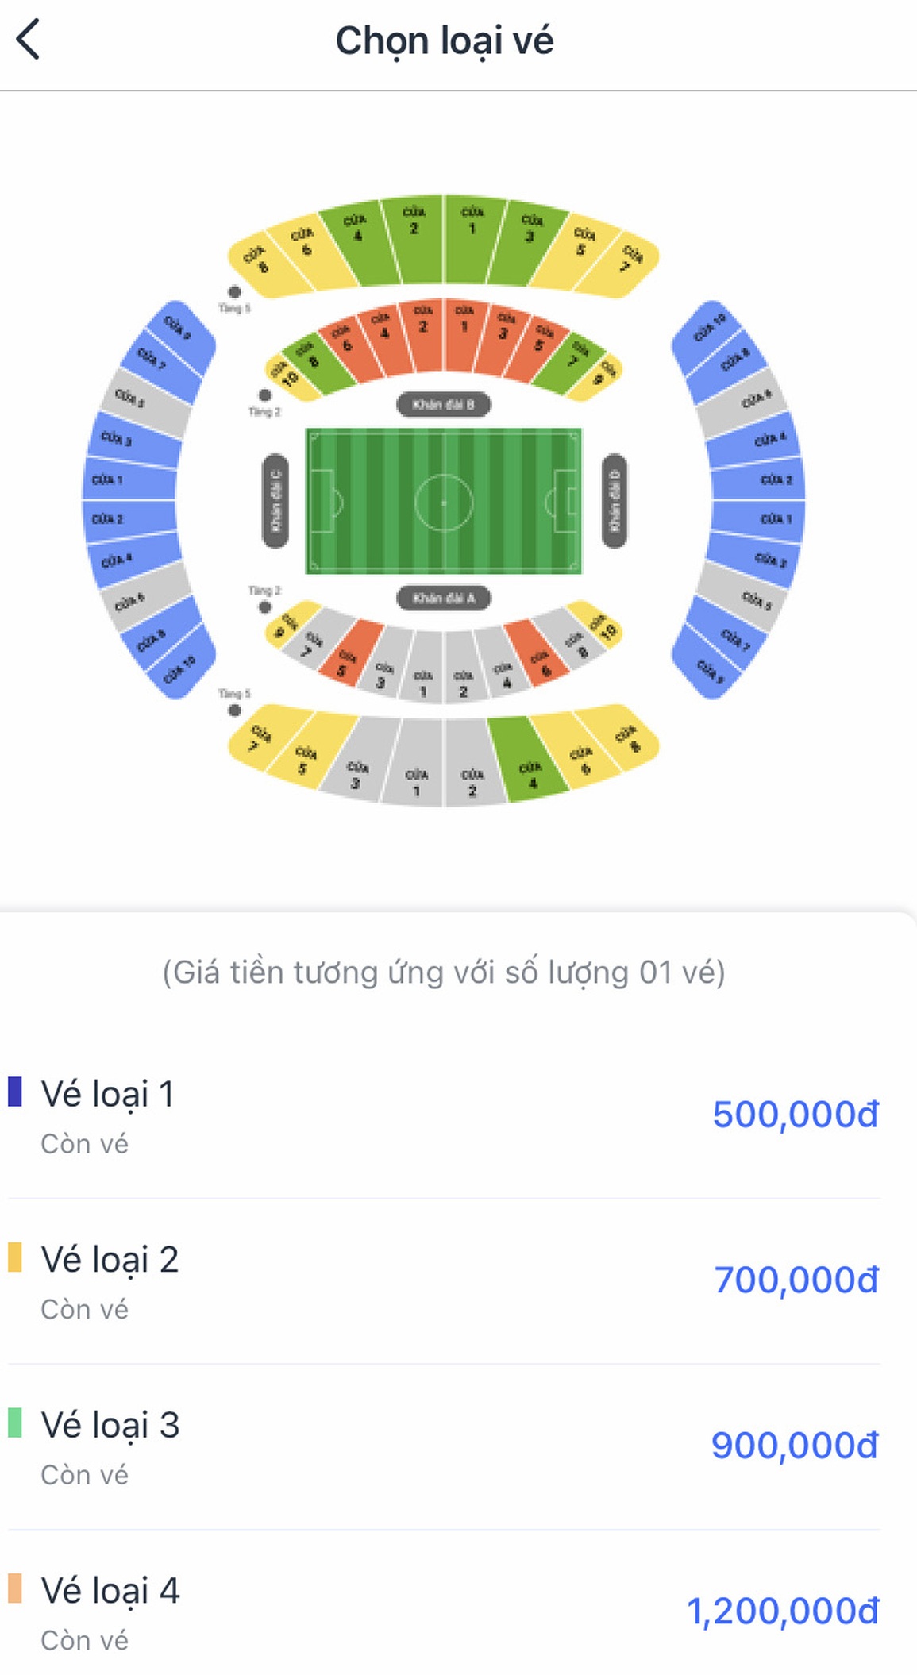Tap the Khán đài A stand label
Viewport: 917px width, 1675px height.
point(443,598)
